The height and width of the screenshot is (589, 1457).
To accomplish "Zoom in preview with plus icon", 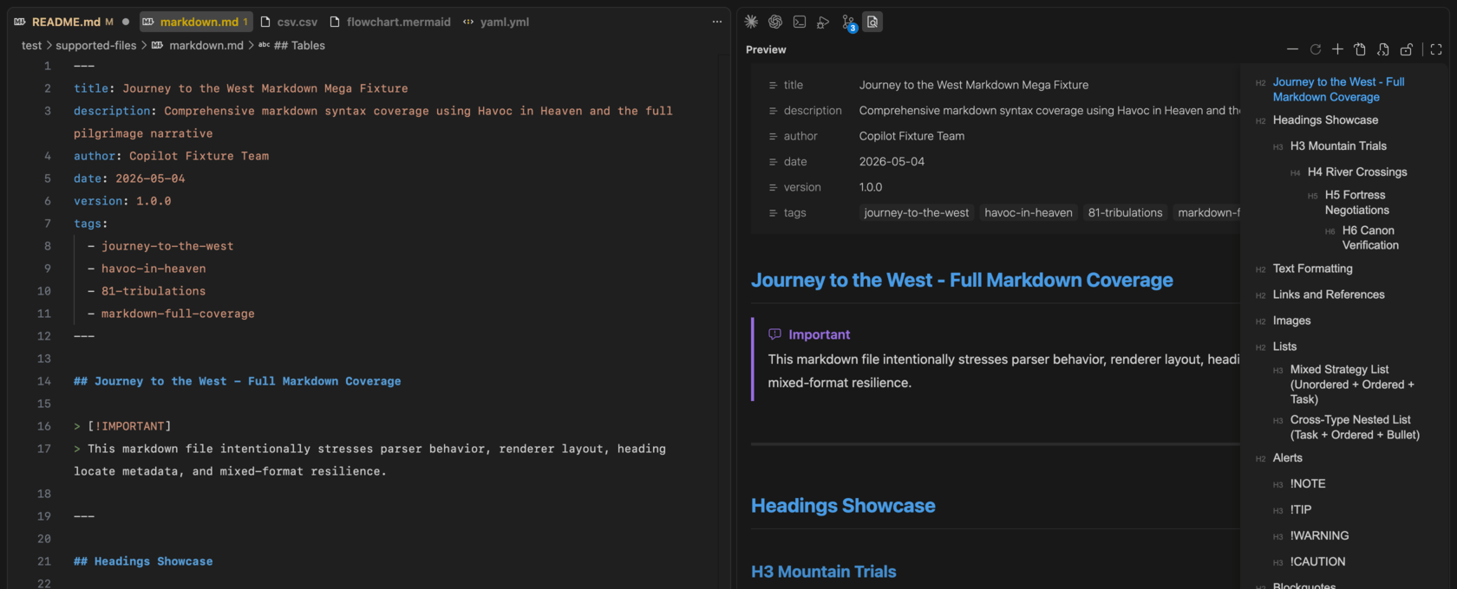I will pyautogui.click(x=1337, y=49).
